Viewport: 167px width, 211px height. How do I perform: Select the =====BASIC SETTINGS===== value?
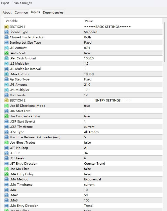107,27
